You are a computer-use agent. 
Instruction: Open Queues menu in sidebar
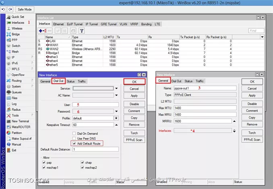pyautogui.click(x=14, y=92)
